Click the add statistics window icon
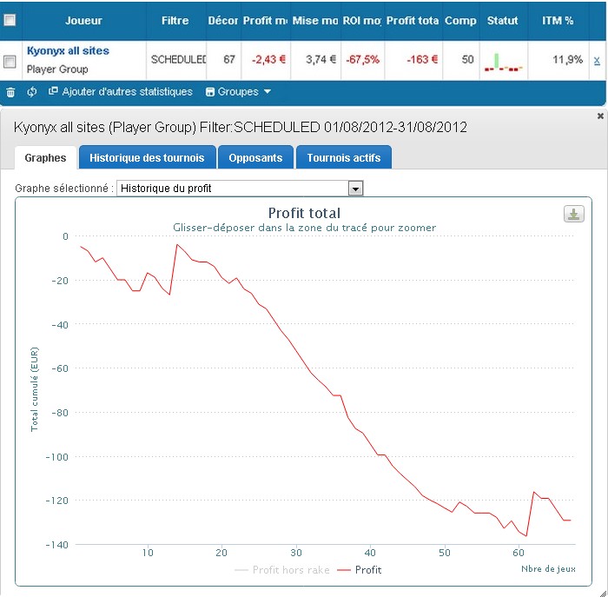Viewport: 608px width, 597px height. pyautogui.click(x=53, y=90)
